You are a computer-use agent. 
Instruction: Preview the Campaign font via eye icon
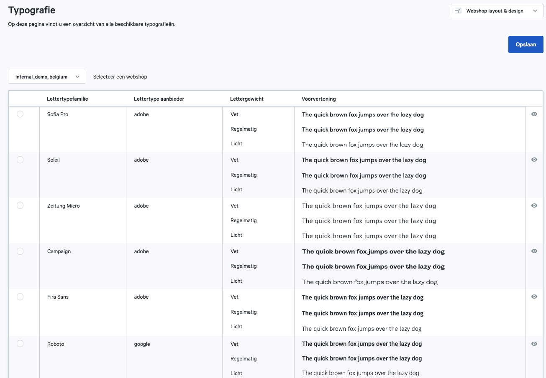pyautogui.click(x=534, y=251)
